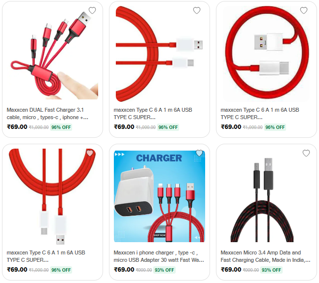Click 96% OFF badge on DUAL Fast Charger

(x=61, y=127)
